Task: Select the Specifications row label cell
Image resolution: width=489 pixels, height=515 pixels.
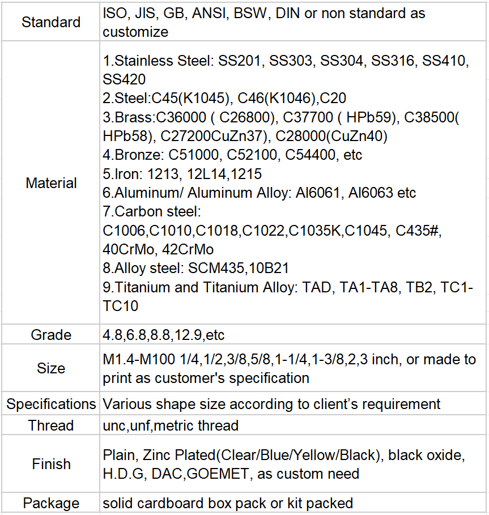Action: point(51,404)
